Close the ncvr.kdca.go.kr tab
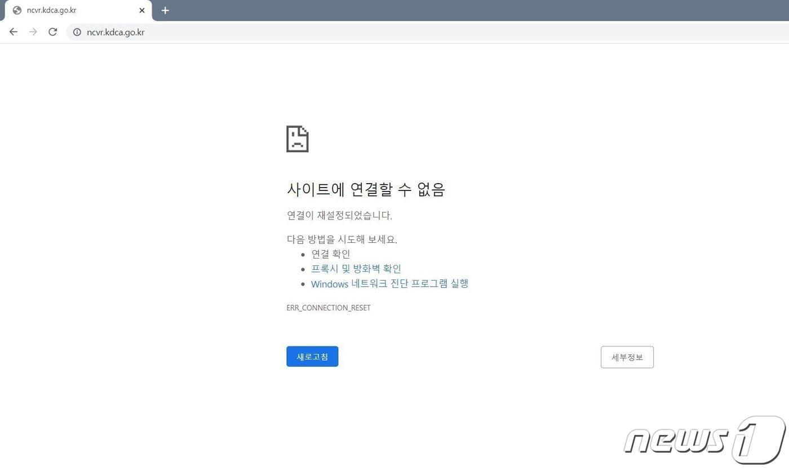Screen dimensions: 789x471 142,10
